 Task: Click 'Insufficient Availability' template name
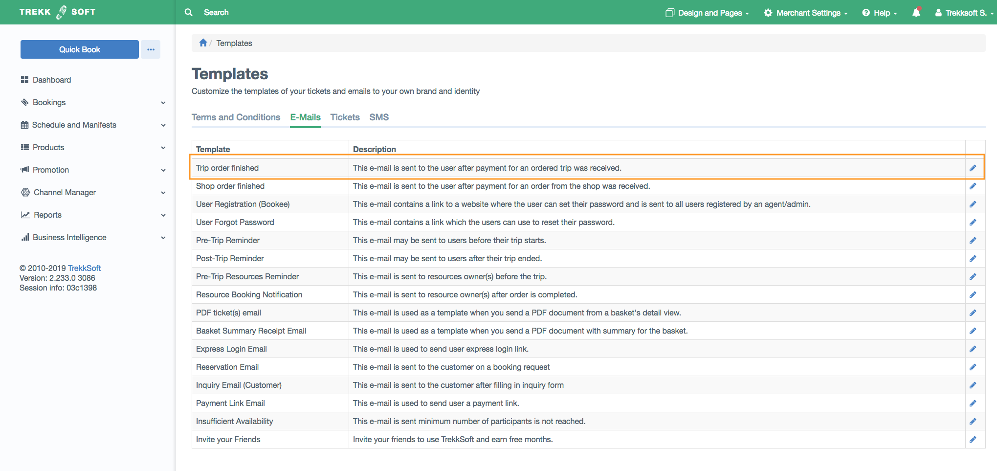235,421
